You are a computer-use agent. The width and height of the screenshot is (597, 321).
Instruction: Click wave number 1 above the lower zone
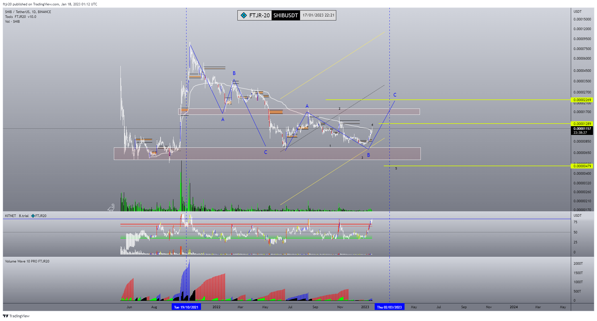pyautogui.click(x=330, y=146)
